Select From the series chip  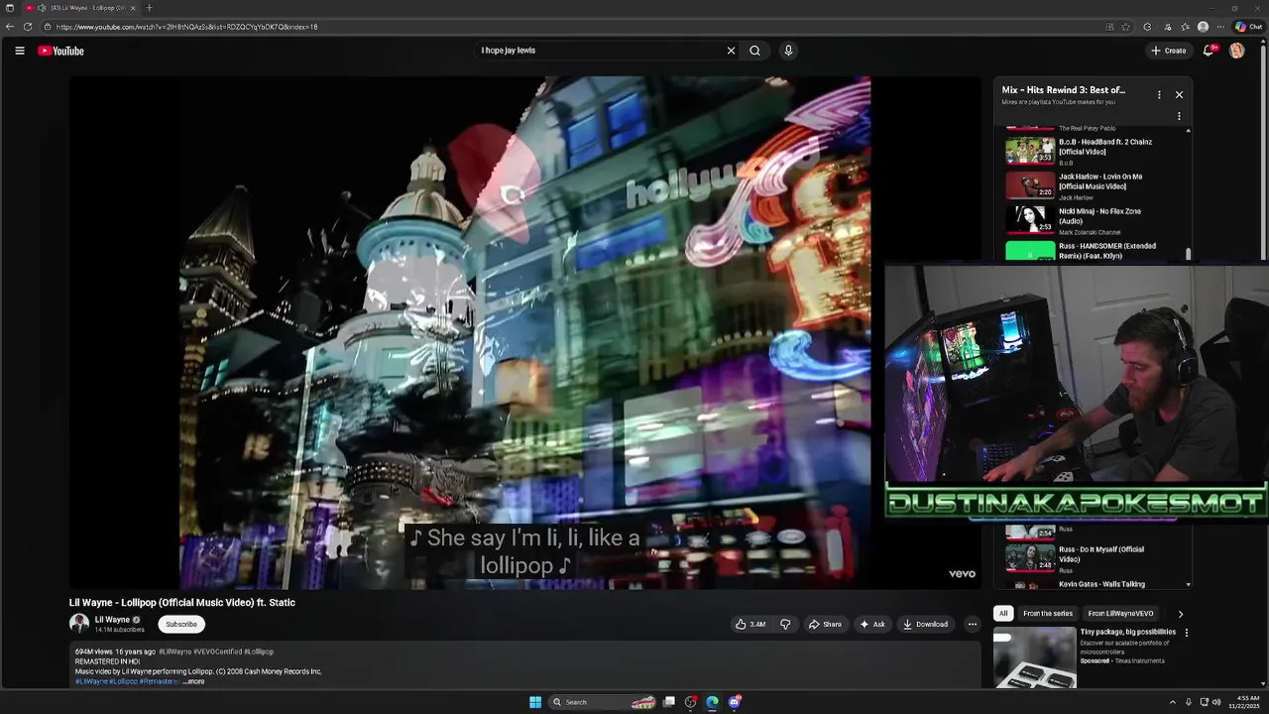(1048, 614)
